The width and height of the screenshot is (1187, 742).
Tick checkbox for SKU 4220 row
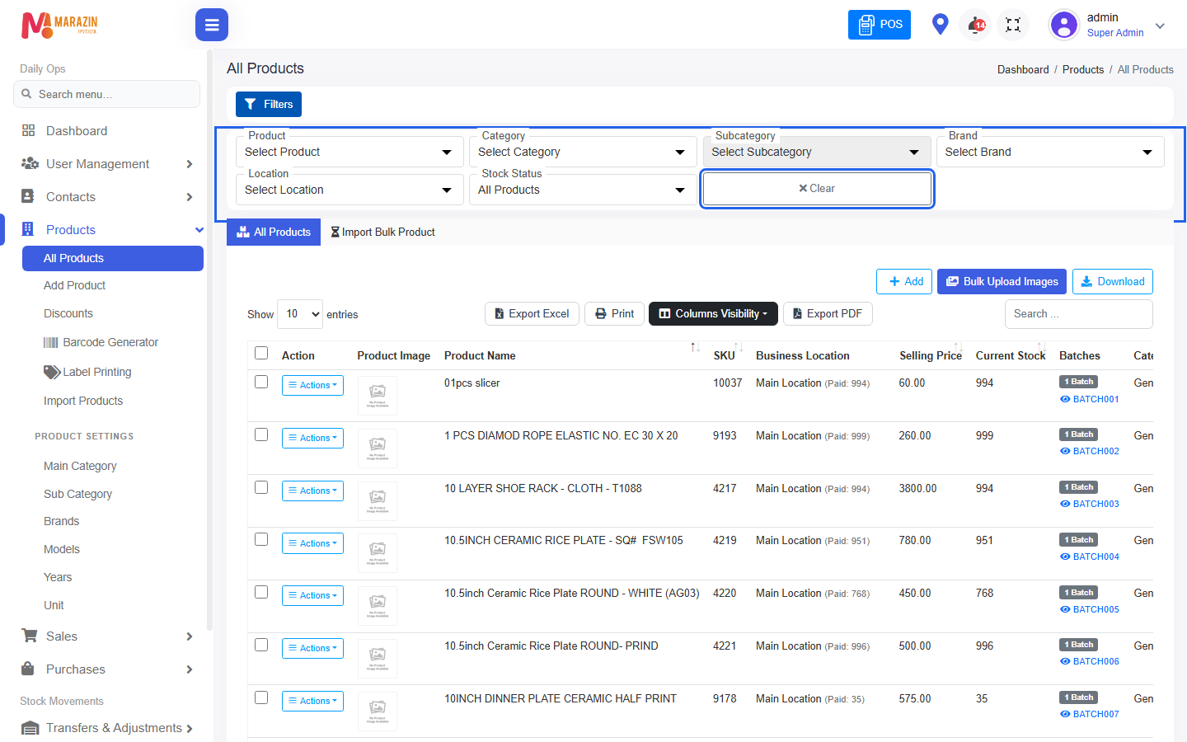point(261,592)
